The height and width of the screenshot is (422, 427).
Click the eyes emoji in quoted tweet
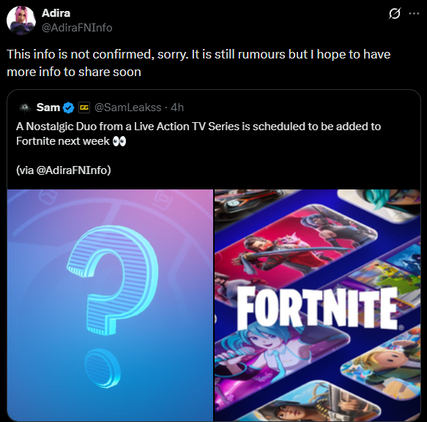click(x=119, y=141)
